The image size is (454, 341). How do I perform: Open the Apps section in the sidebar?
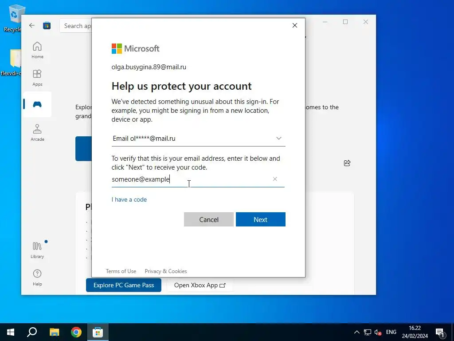(37, 78)
